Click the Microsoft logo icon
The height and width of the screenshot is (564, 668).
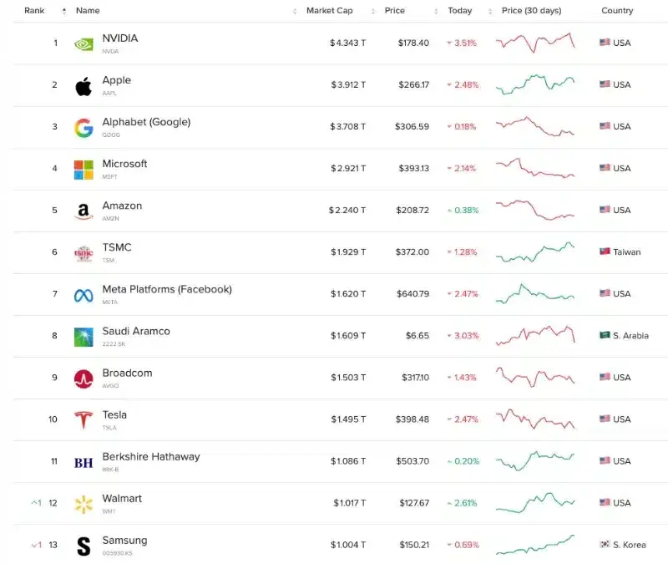[83, 170]
